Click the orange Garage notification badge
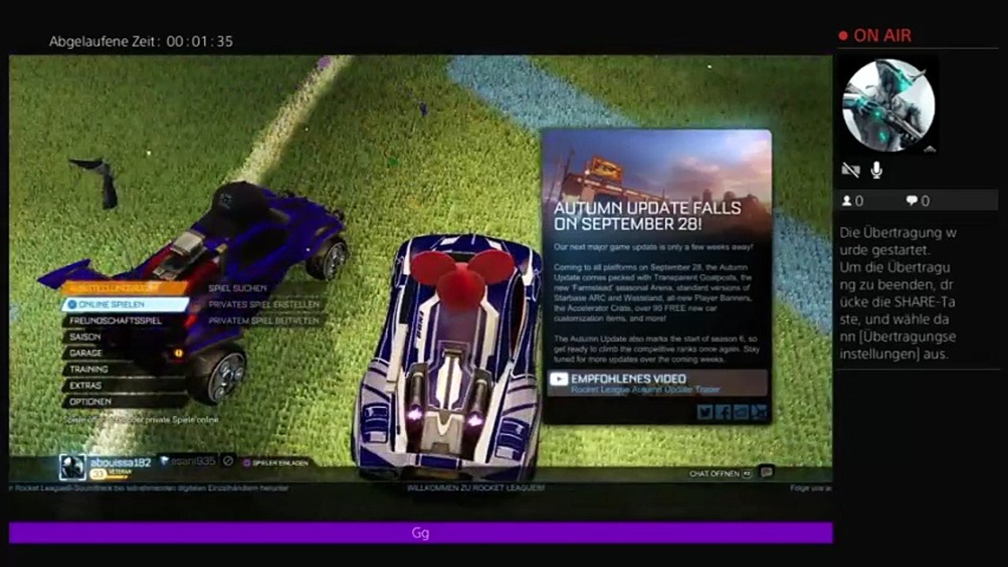This screenshot has height=567, width=1008. [179, 354]
